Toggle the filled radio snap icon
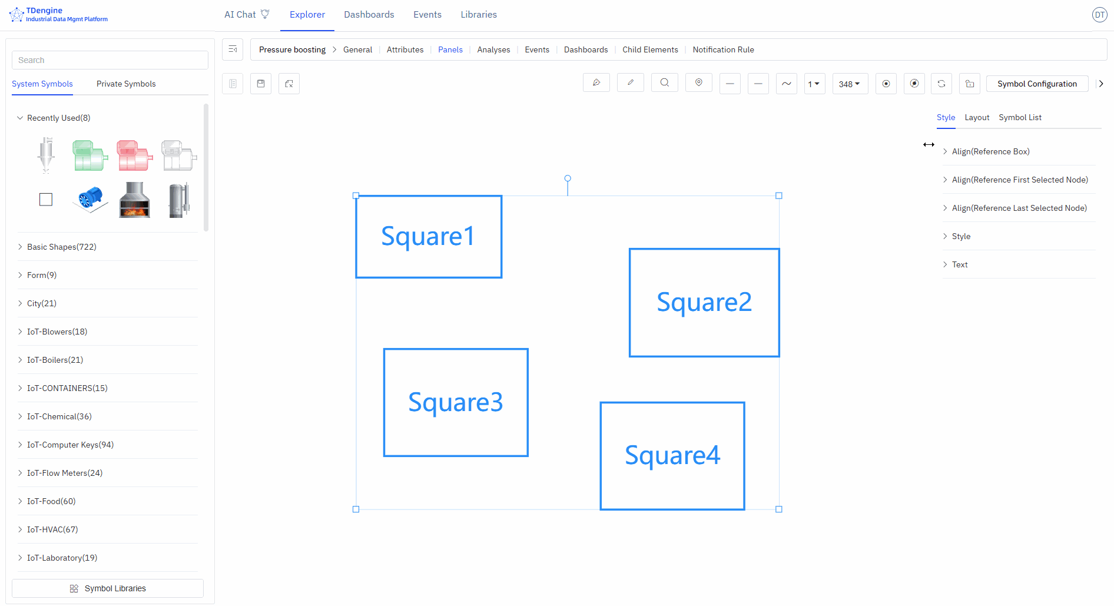This screenshot has width=1114, height=606. point(886,83)
